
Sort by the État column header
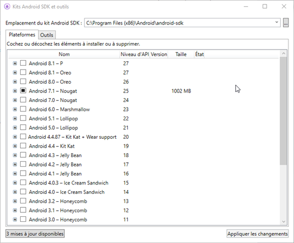pos(200,55)
